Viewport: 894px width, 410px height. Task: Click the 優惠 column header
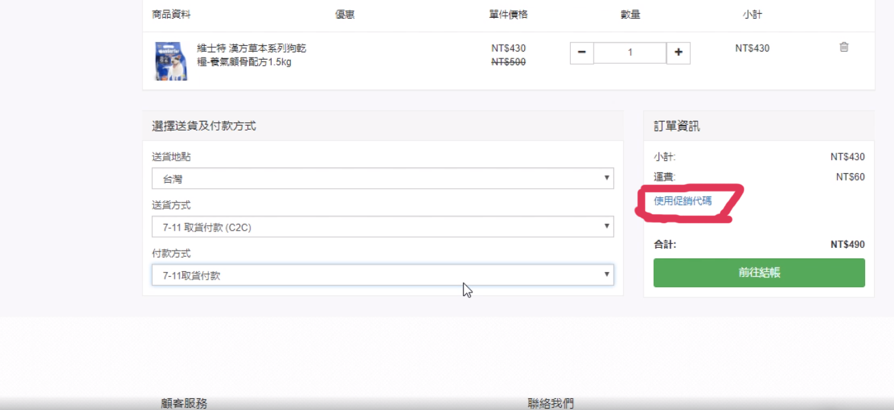point(345,14)
